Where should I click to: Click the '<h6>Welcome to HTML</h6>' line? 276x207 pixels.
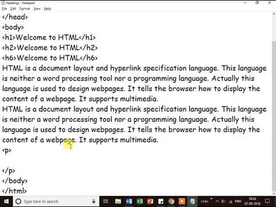50,58
